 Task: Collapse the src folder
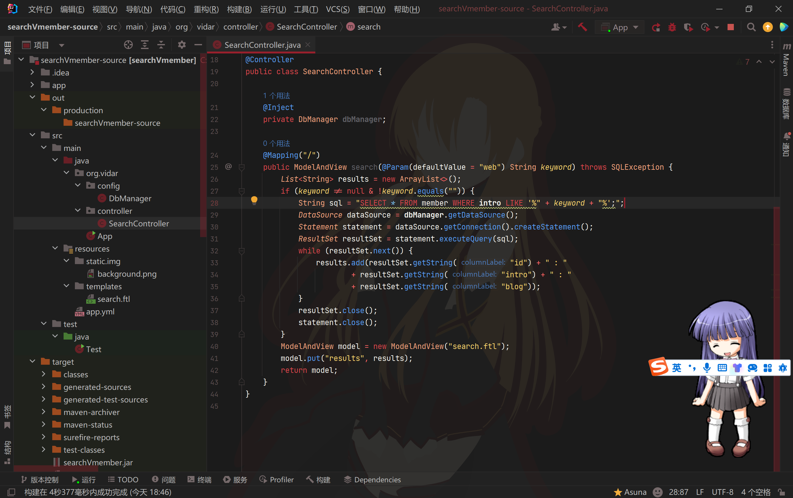32,135
